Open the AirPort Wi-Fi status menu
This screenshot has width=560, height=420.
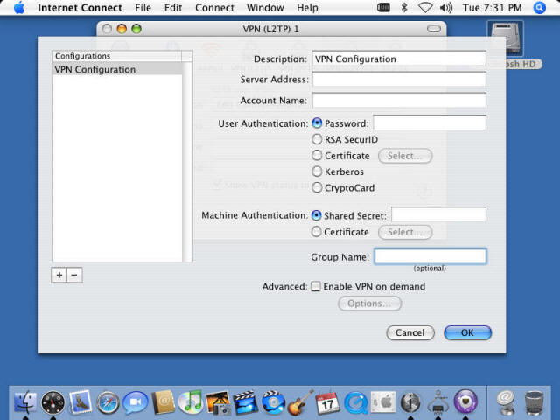[x=425, y=8]
